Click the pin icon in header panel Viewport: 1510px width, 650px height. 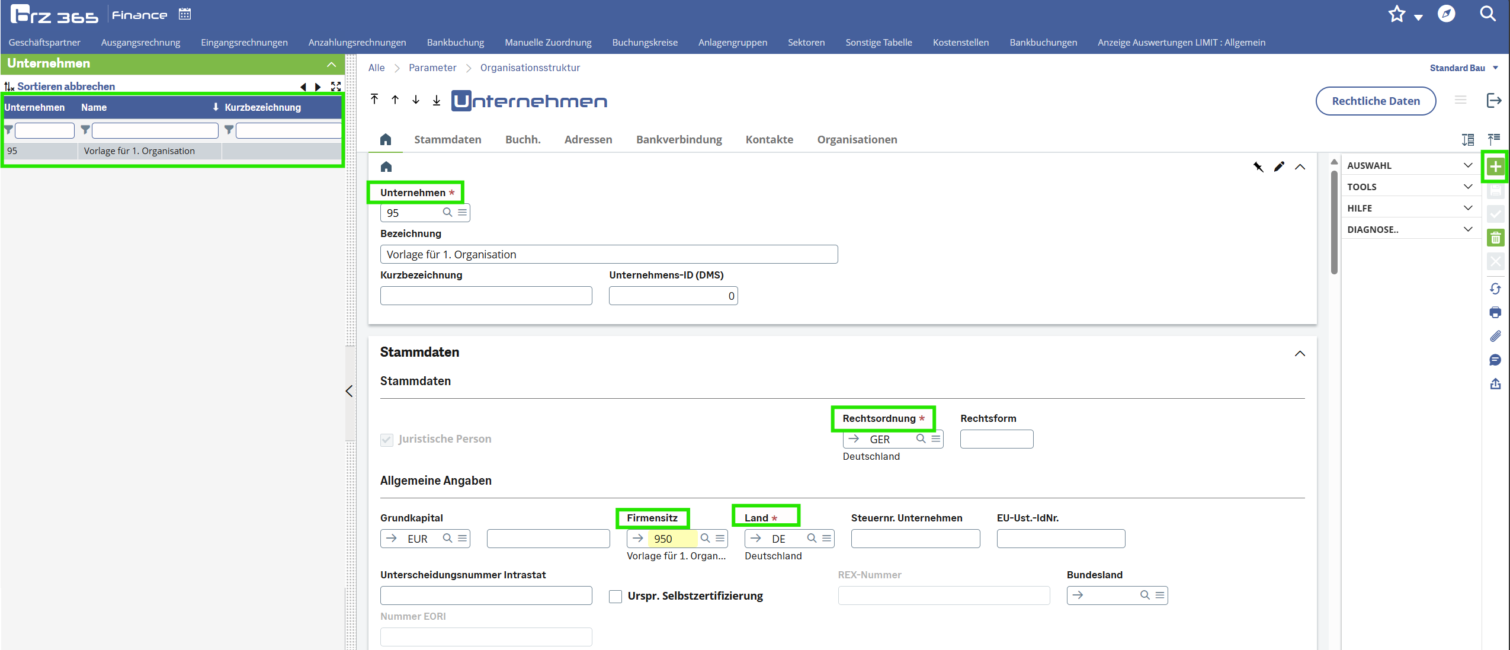[1258, 167]
